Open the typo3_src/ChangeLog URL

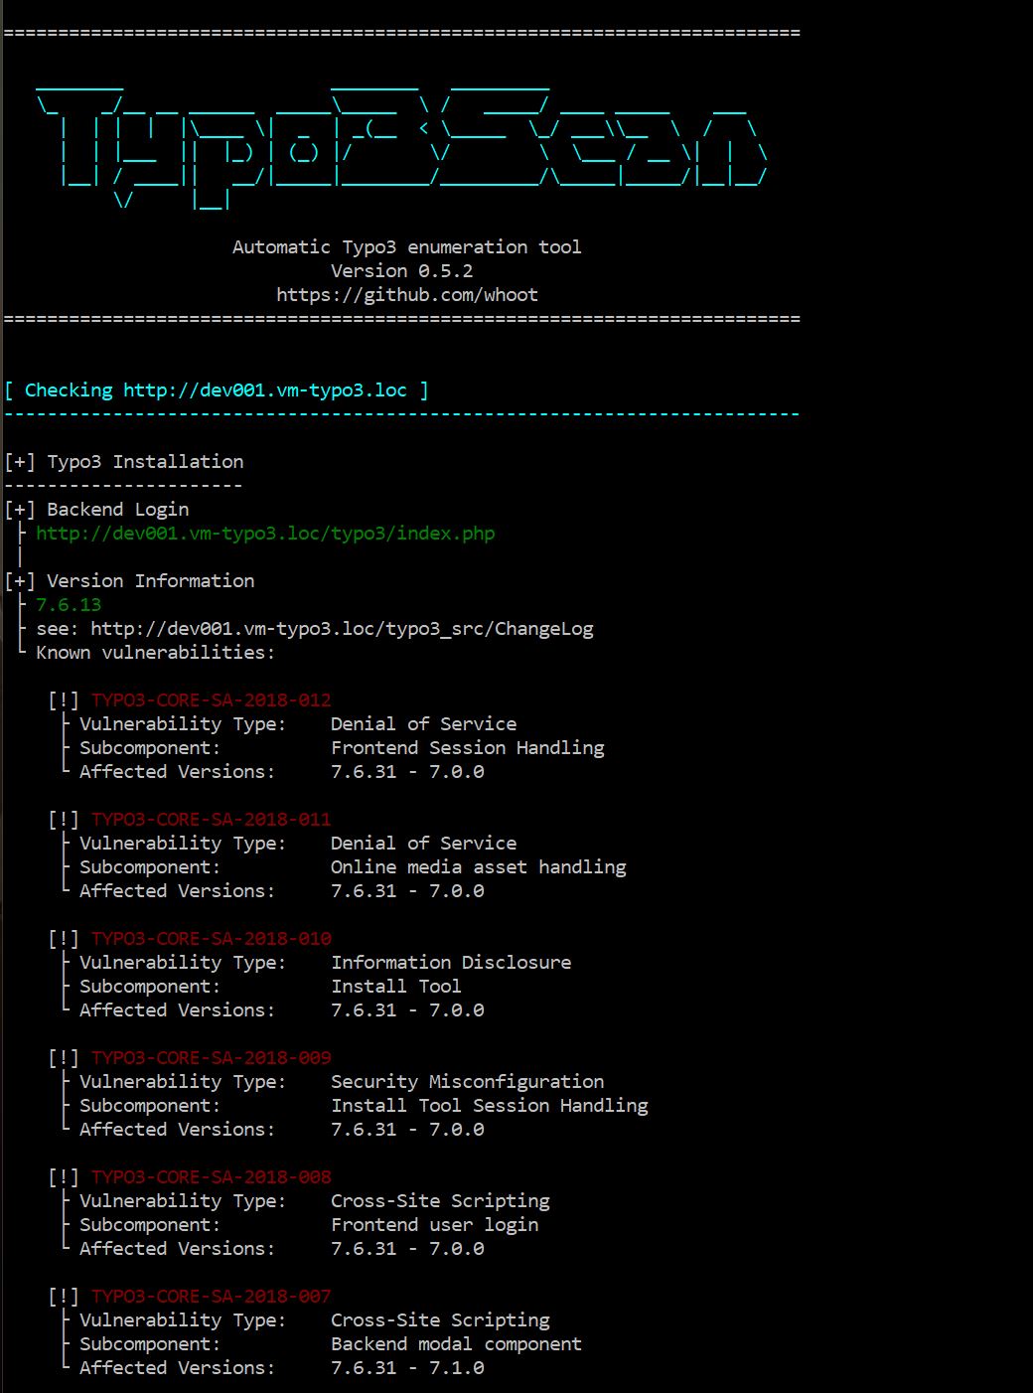342,629
